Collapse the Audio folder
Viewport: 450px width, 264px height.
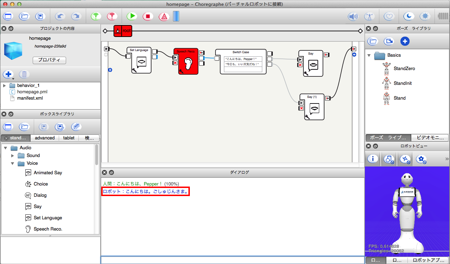pos(5,148)
